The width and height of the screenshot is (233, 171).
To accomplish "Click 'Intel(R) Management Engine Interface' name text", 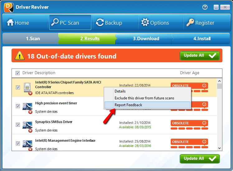I will (x=65, y=140).
